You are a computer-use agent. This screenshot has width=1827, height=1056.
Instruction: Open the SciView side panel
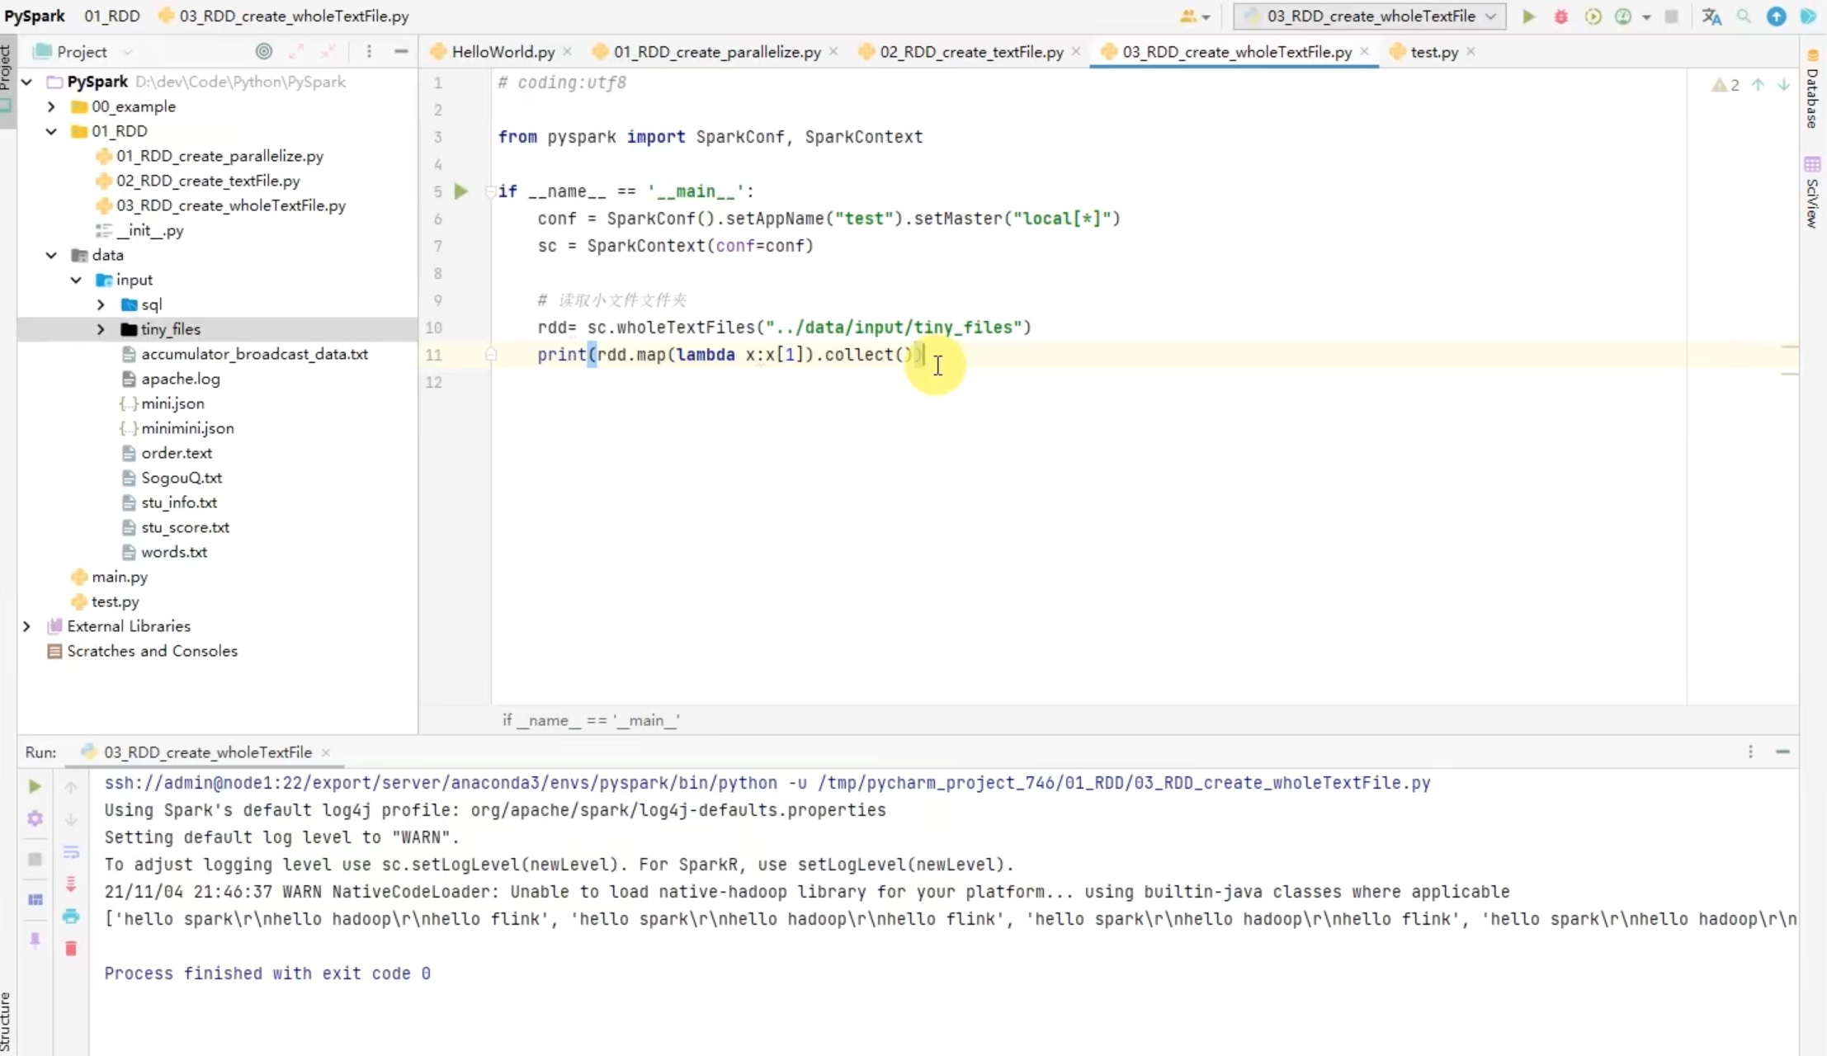(1812, 192)
